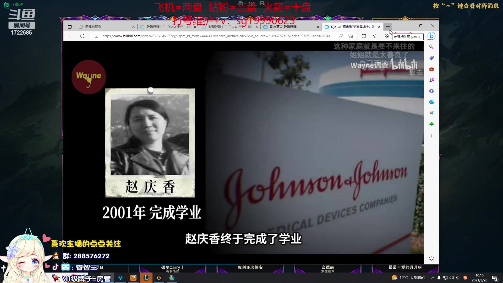Image resolution: width=503 pixels, height=283 pixels.
Task: Open the sidebar Microsoft 365 icon
Action: [431, 91]
